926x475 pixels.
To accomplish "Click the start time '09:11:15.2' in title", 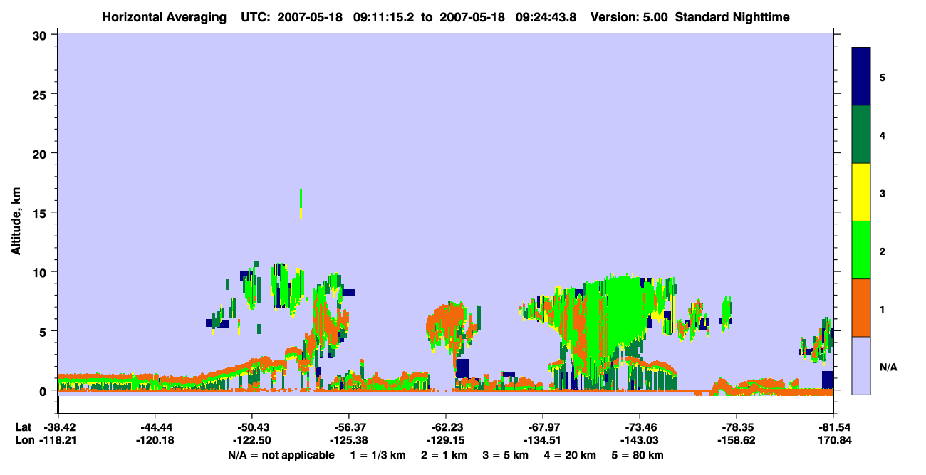I will 385,16.
